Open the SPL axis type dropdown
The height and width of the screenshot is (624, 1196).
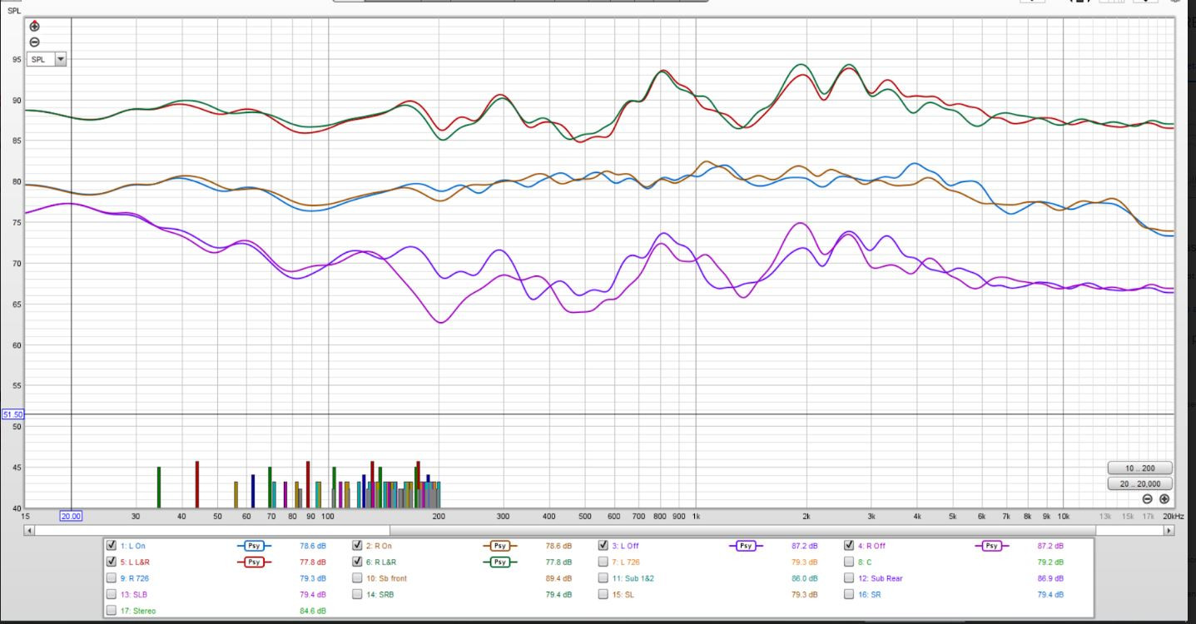tap(59, 60)
